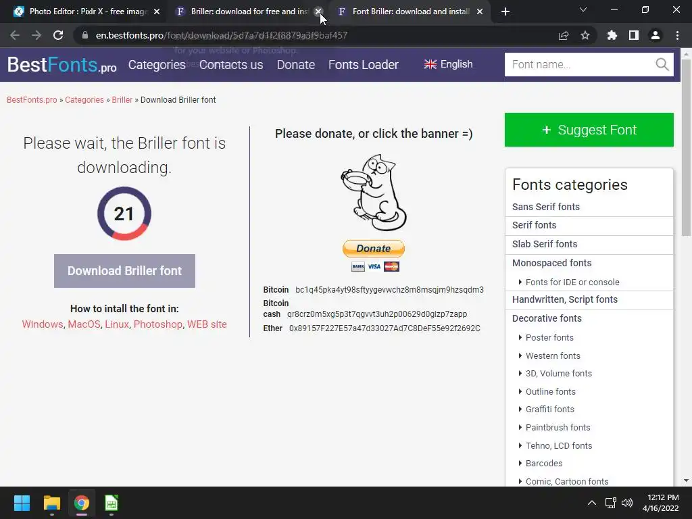The height and width of the screenshot is (519, 692).
Task: Open the share page icon in address bar
Action: (564, 35)
